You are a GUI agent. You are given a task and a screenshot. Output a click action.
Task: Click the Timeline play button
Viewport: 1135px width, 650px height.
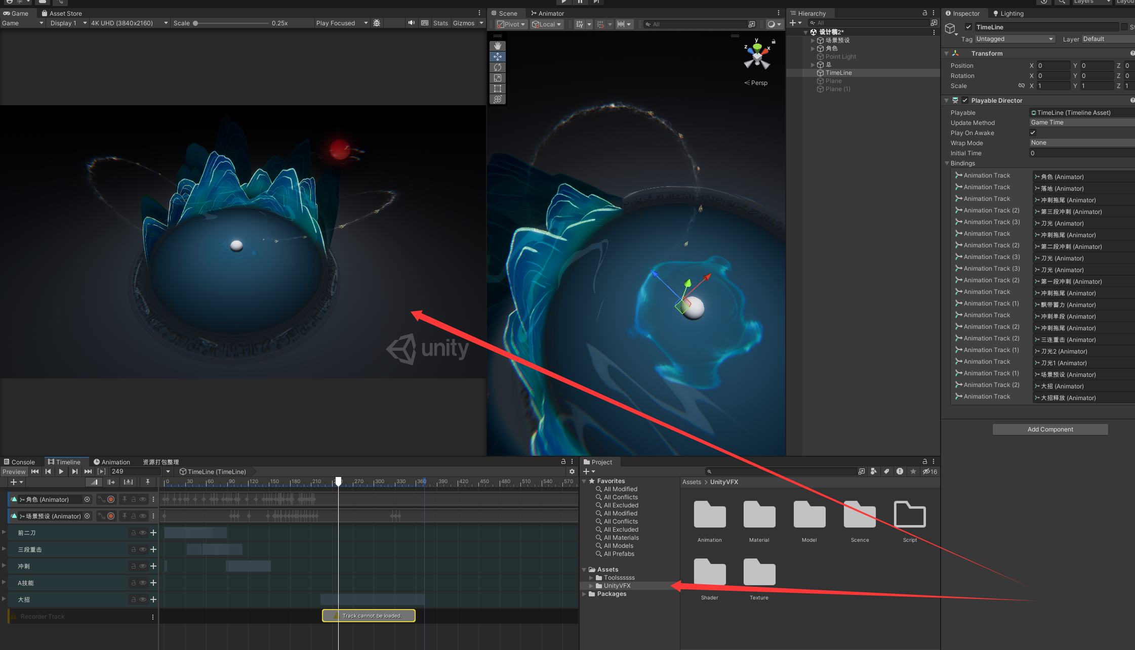61,471
